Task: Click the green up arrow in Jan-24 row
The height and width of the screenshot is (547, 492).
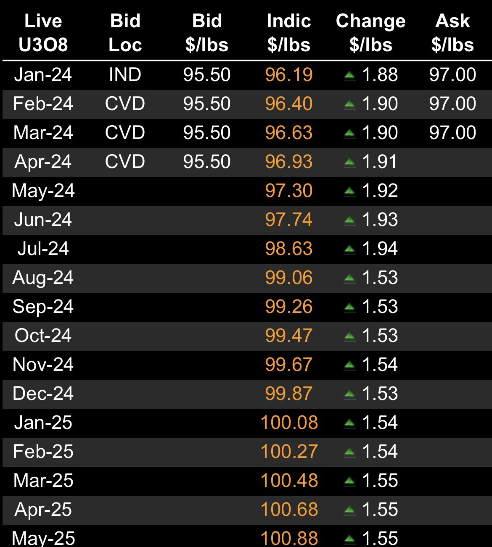Action: [349, 76]
